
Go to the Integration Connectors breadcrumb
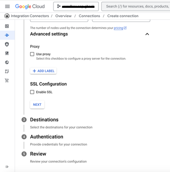pyautogui.click(x=30, y=16)
